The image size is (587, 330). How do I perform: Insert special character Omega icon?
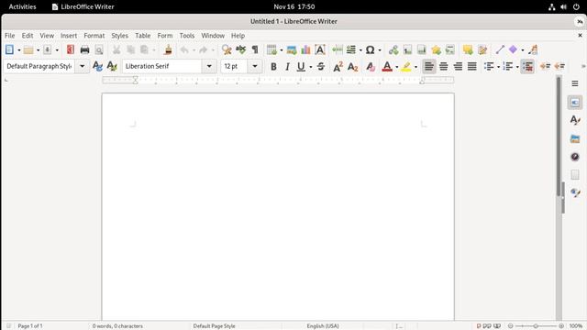pos(370,49)
